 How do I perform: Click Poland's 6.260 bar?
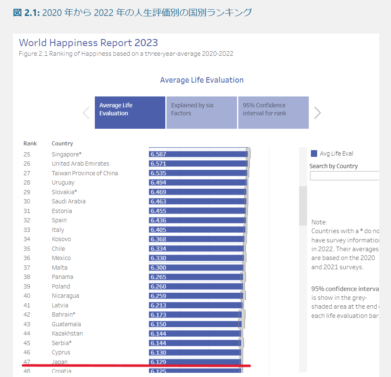(195, 286)
